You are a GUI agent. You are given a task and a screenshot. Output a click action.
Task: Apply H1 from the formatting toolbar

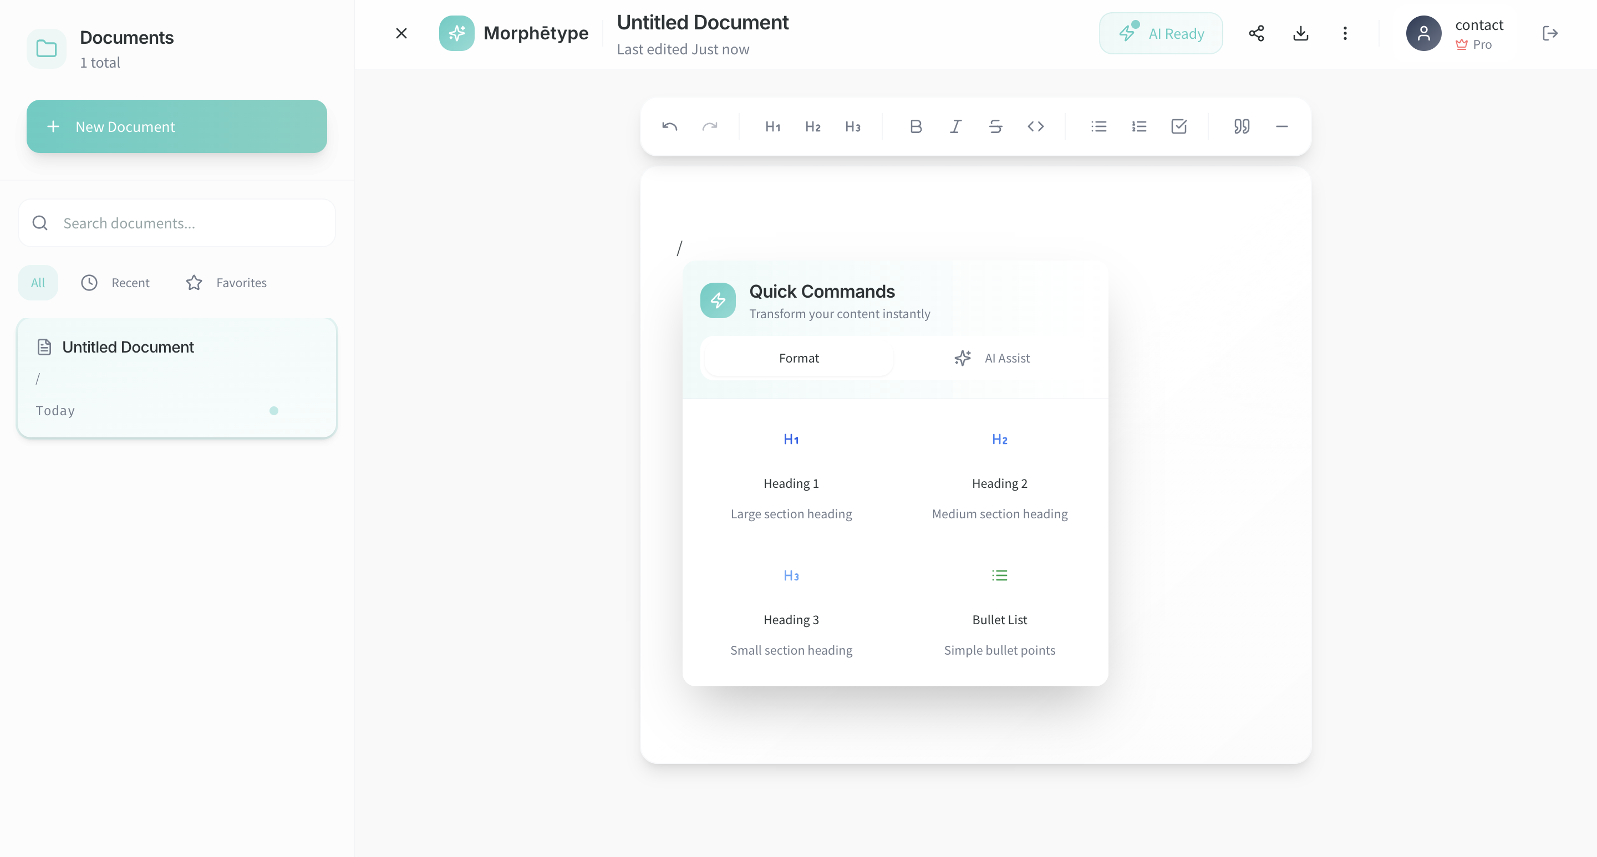(x=772, y=126)
